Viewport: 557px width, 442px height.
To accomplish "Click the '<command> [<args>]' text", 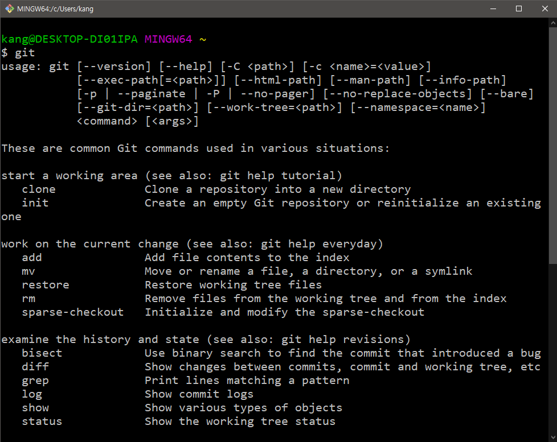I will click(138, 121).
